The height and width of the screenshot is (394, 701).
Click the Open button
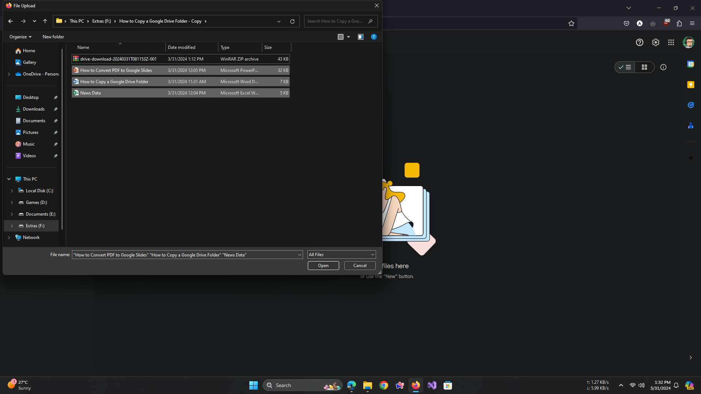click(x=323, y=266)
